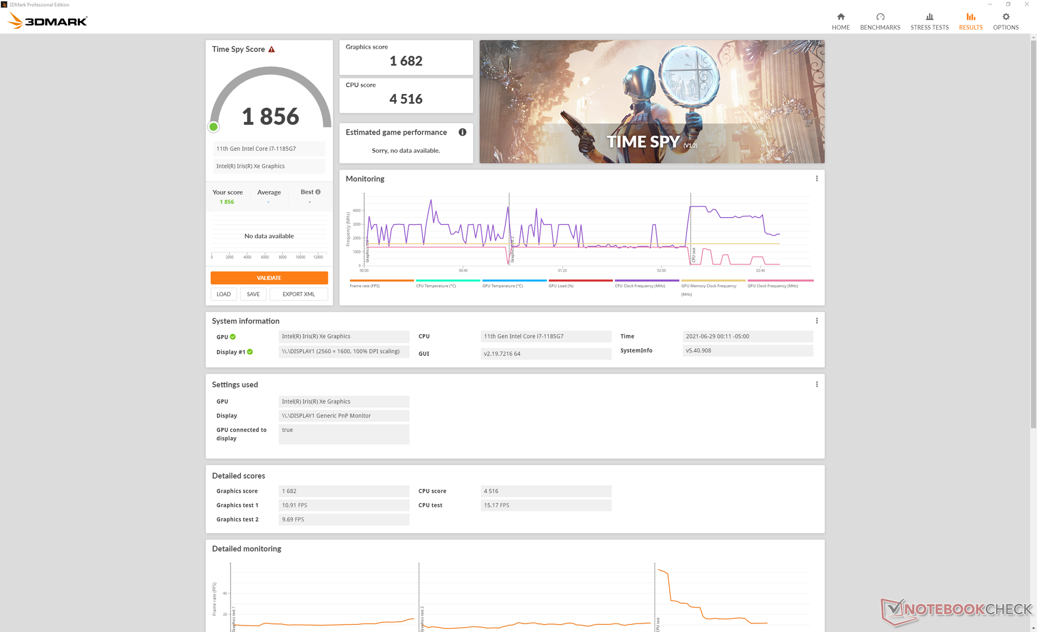The height and width of the screenshot is (632, 1037).
Task: Click the GPU green check icon
Action: pyautogui.click(x=233, y=337)
